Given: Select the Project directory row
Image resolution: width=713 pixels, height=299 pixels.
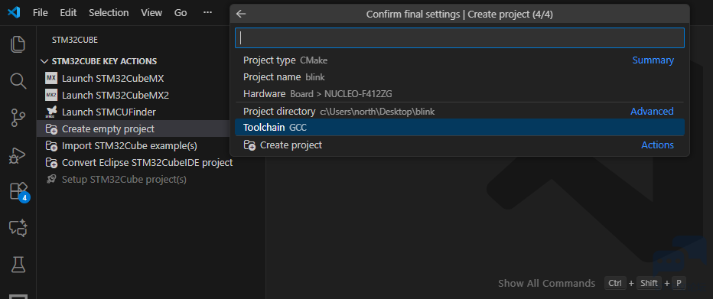Looking at the screenshot, I should [459, 112].
